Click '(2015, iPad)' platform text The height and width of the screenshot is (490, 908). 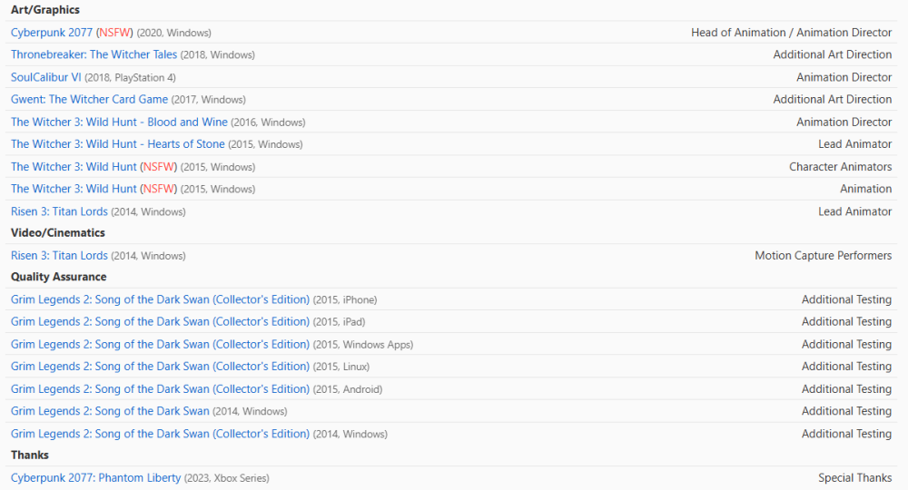click(x=340, y=322)
